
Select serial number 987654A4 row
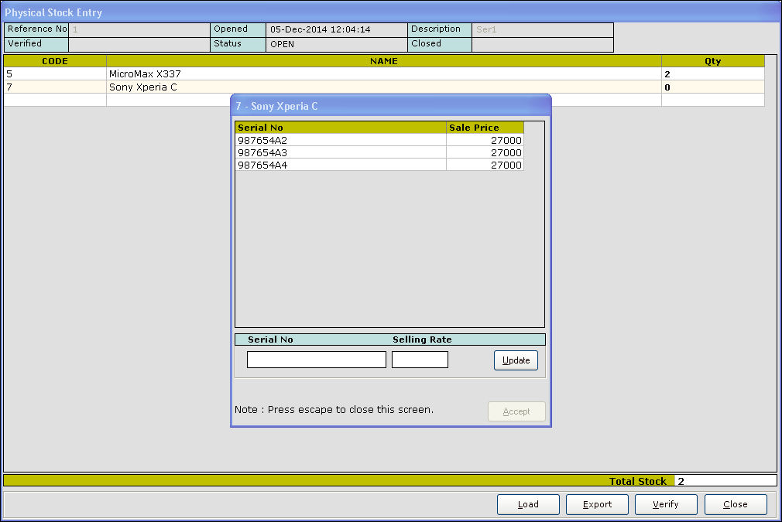click(x=379, y=165)
